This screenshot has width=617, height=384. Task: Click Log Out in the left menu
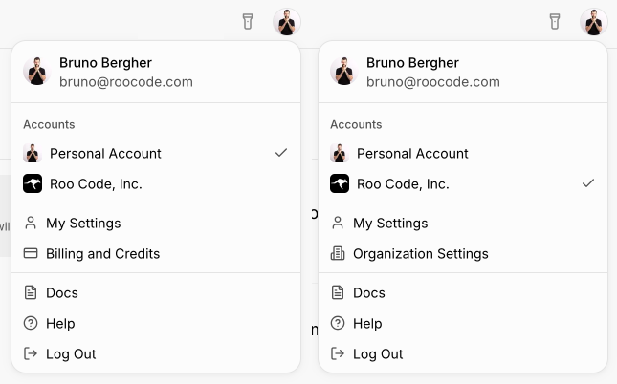[71, 354]
